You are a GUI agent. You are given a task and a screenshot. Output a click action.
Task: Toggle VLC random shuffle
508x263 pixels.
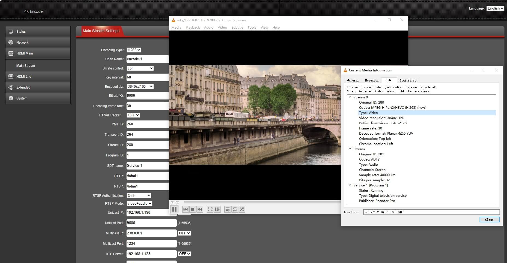[x=242, y=209]
